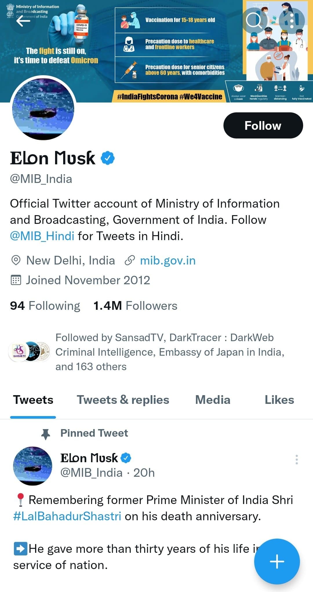Select the Tweets tab

coord(33,400)
